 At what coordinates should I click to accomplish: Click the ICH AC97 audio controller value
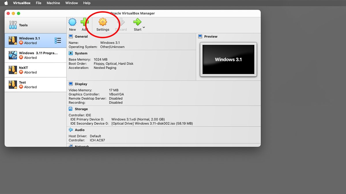(x=97, y=140)
